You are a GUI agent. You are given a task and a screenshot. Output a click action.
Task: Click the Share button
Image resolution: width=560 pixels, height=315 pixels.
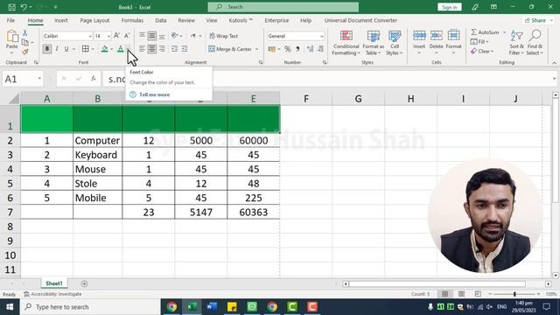click(538, 20)
